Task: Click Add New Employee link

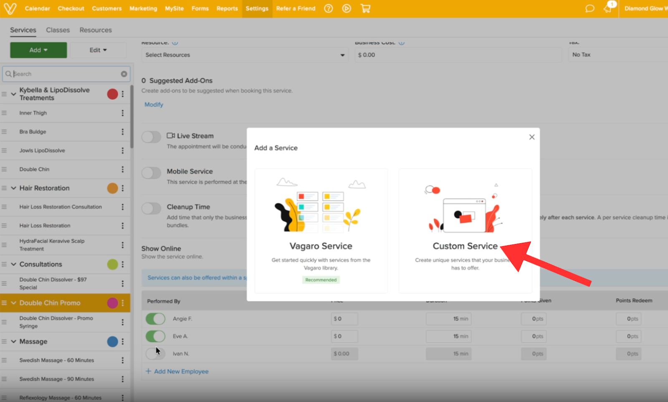Action: [181, 371]
